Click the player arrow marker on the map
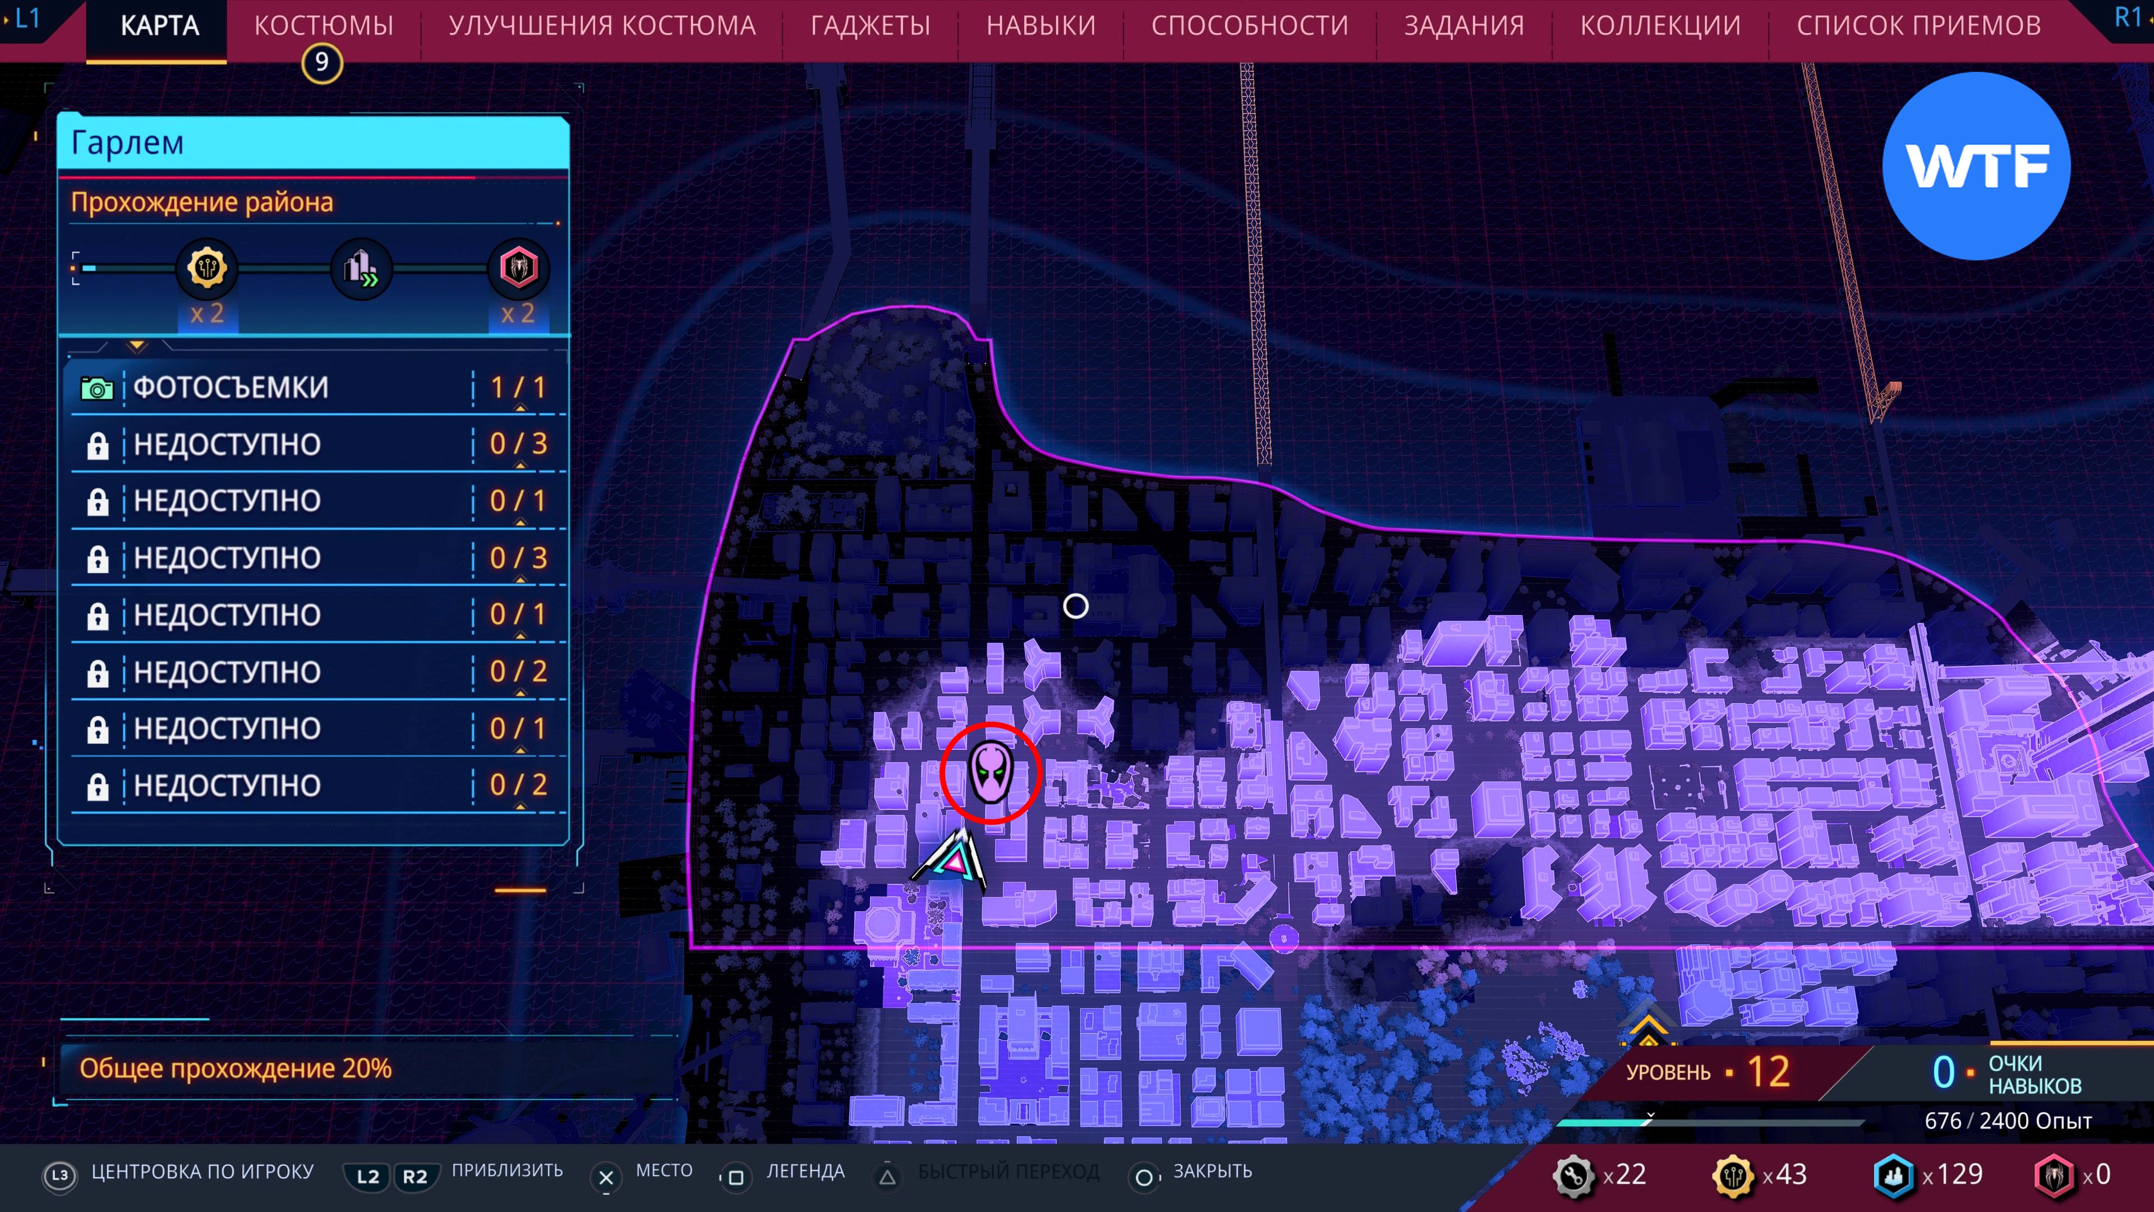 point(955,859)
